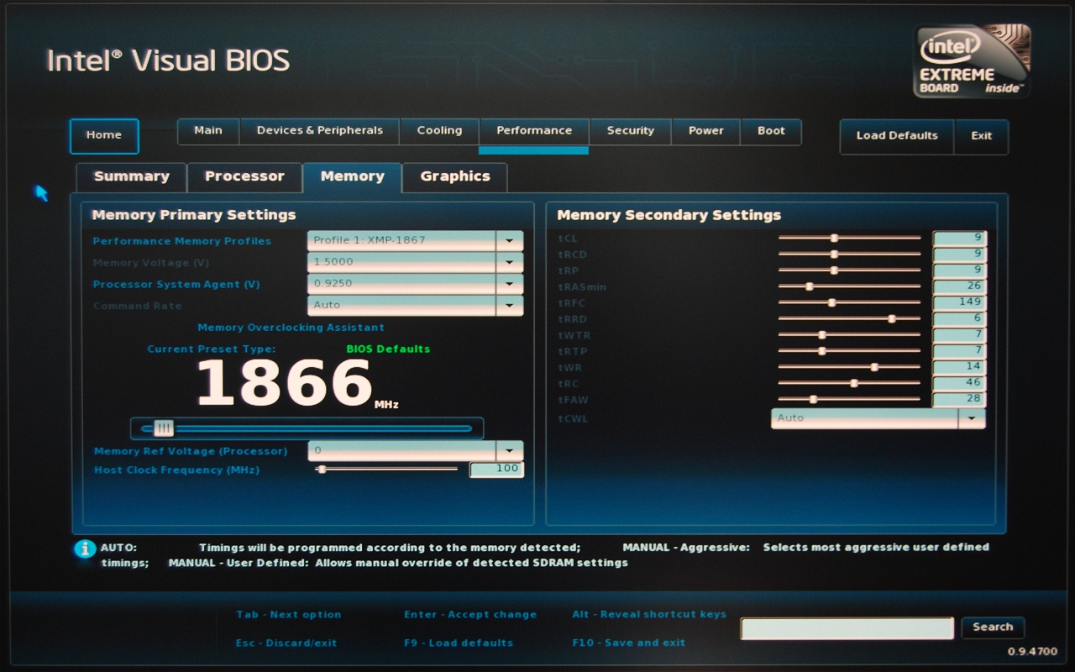Open the Processor sub-tab

click(244, 177)
